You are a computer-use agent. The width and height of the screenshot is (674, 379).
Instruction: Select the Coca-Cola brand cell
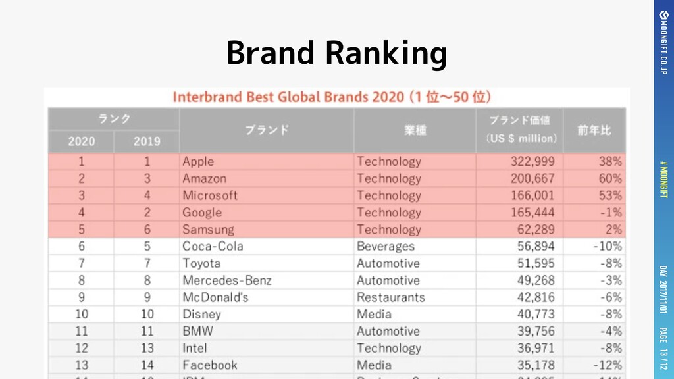coord(267,246)
